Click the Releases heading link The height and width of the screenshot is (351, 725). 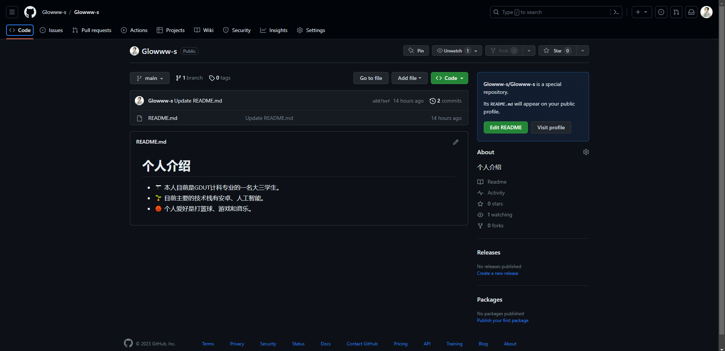point(489,253)
